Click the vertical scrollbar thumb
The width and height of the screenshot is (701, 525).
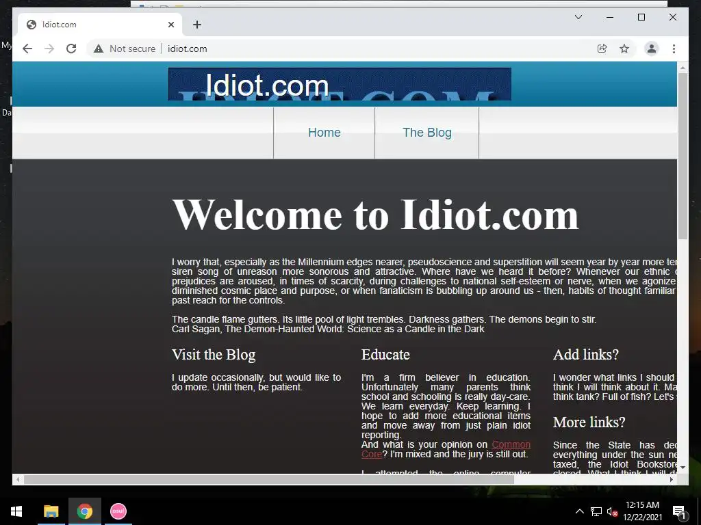(683, 156)
